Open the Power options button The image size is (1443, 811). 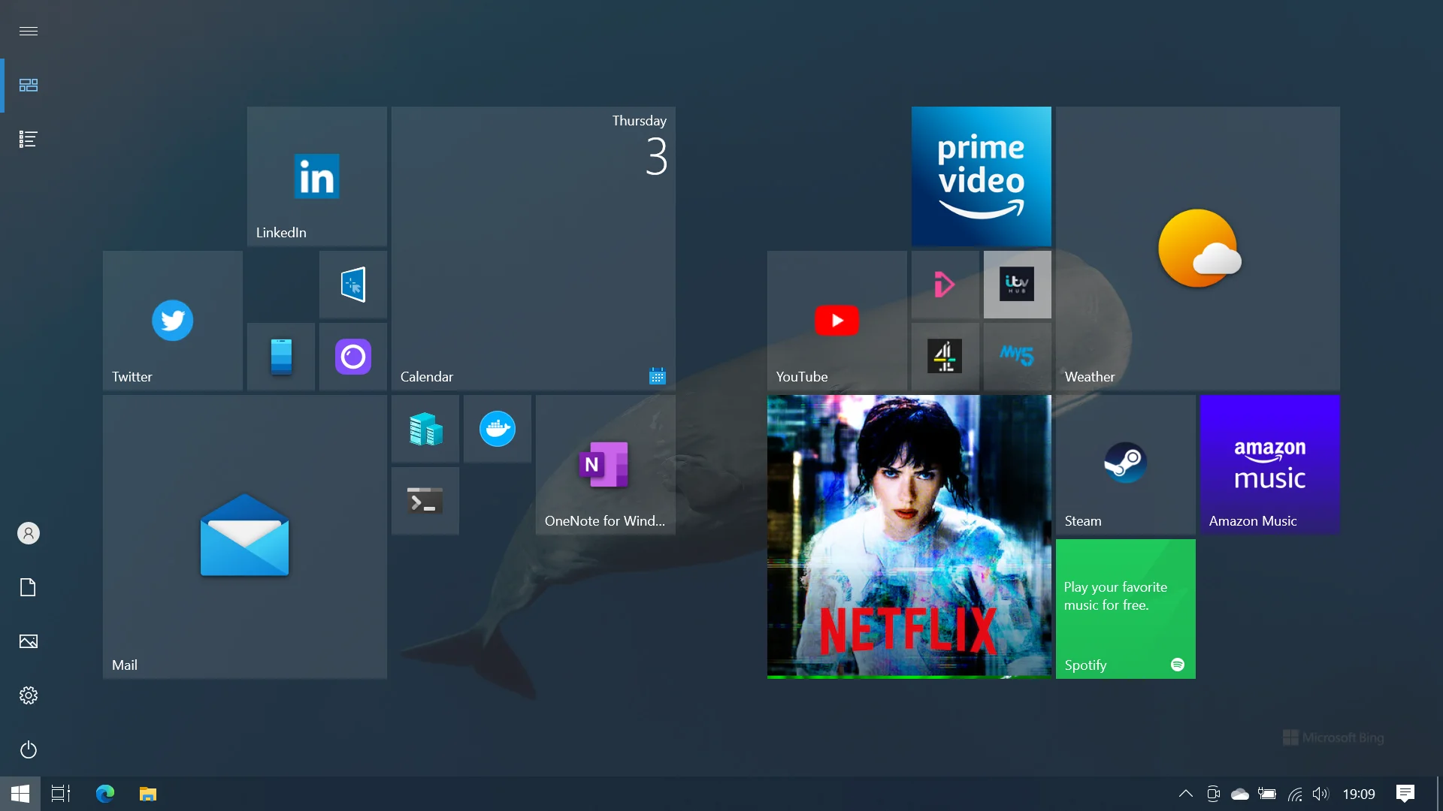[29, 749]
